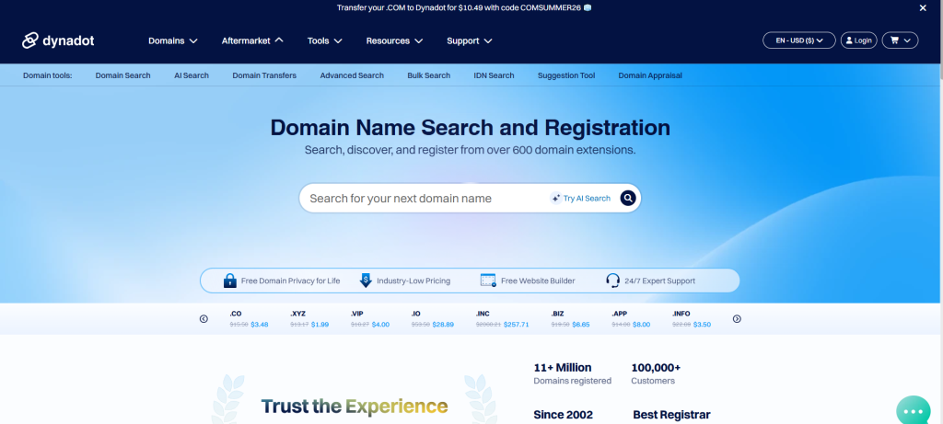This screenshot has width=943, height=424.
Task: Click the Since 2002 text
Action: pos(563,415)
